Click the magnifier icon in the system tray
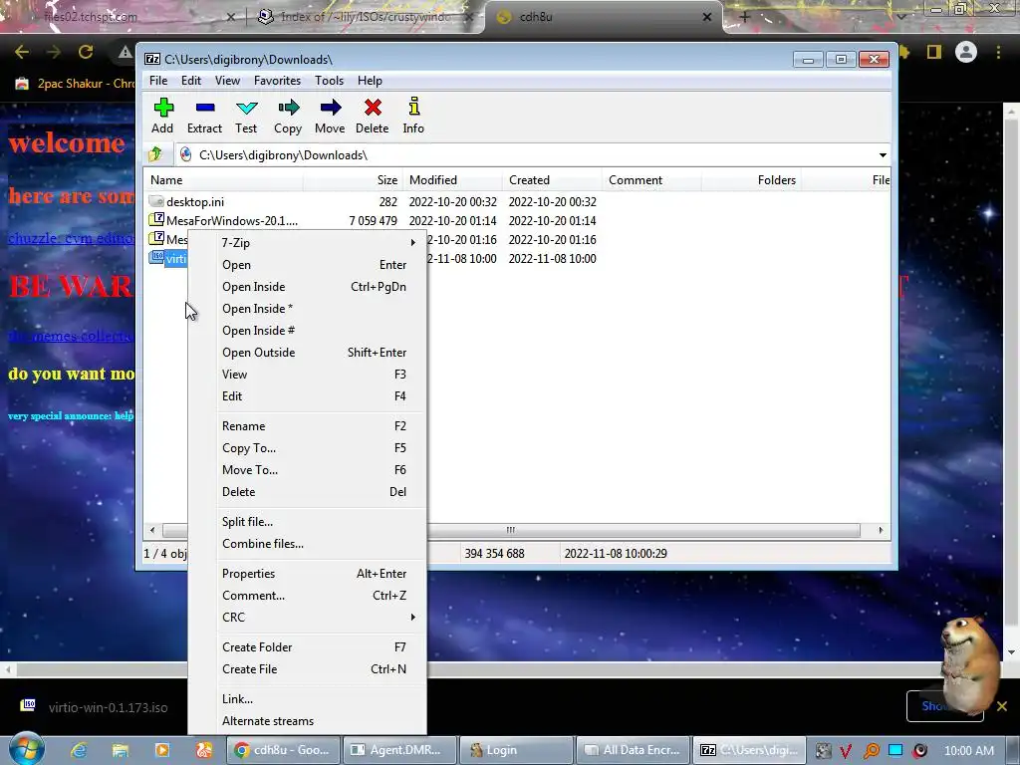 point(871,751)
